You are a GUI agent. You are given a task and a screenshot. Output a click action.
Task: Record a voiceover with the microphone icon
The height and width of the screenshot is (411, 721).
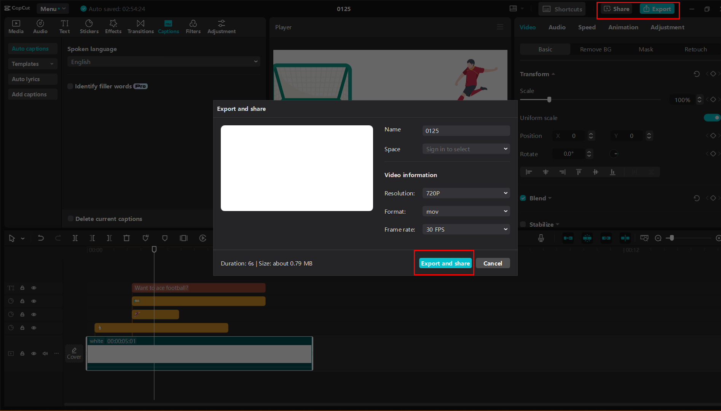(x=541, y=238)
